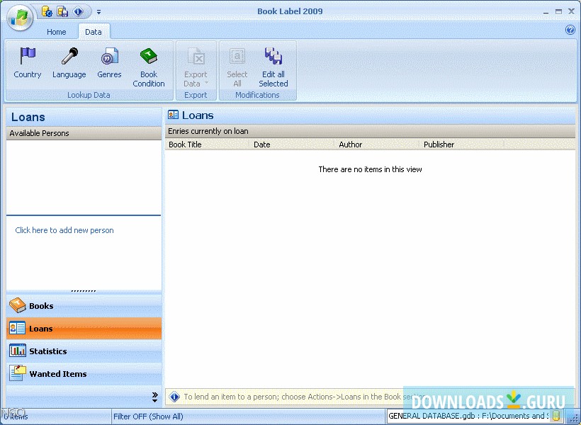Viewport: 581px width, 425px height.
Task: Click the blue info quick access icon
Action: click(78, 11)
